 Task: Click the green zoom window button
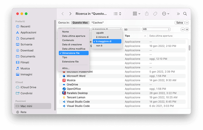tap(26, 14)
